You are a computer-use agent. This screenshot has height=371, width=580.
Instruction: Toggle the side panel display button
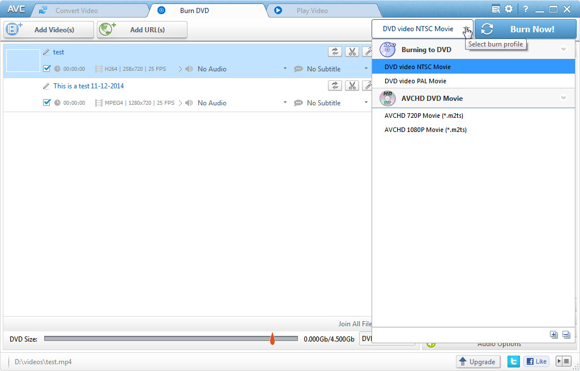click(564, 361)
